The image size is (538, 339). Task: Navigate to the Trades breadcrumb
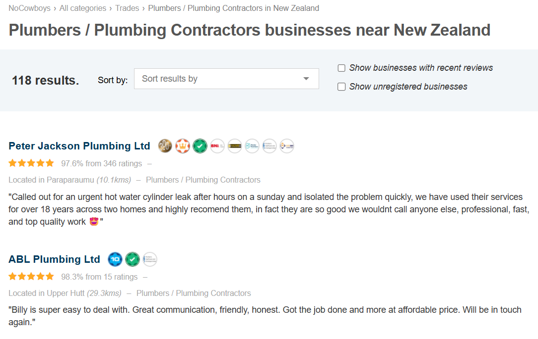coord(127,8)
